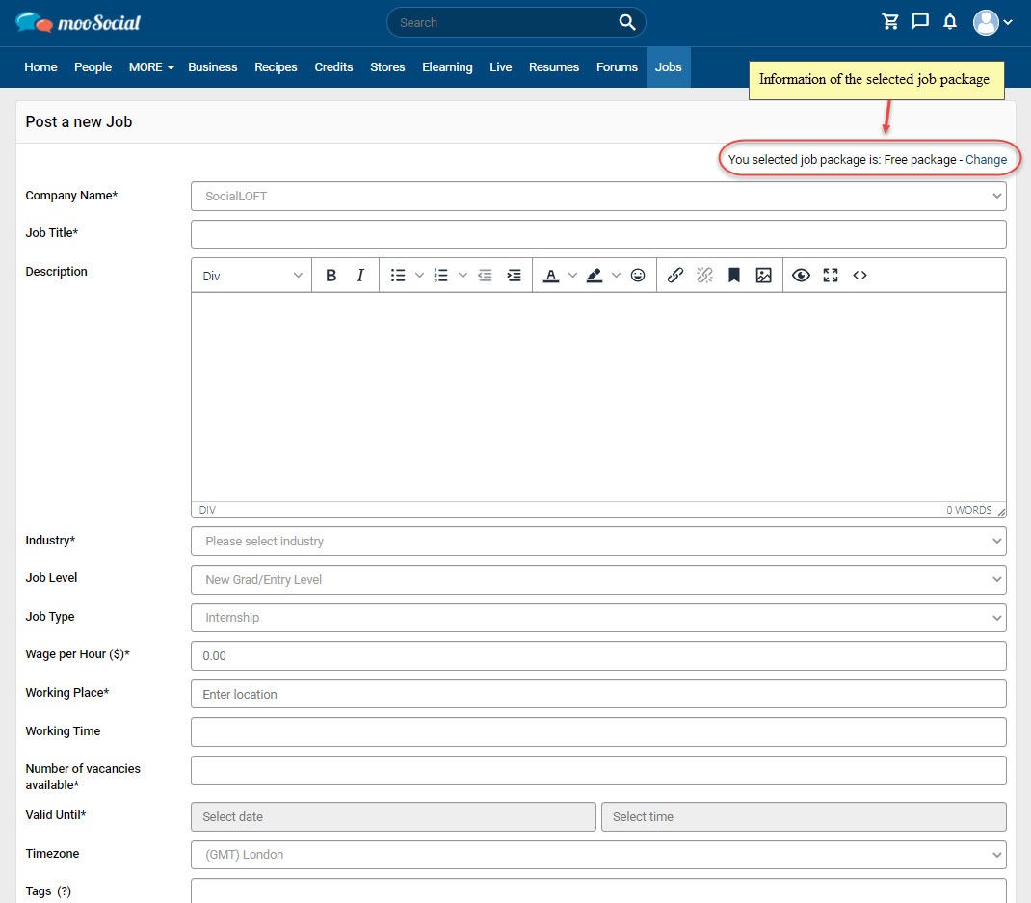Open the shopping cart
Image resolution: width=1031 pixels, height=903 pixels.
tap(890, 22)
